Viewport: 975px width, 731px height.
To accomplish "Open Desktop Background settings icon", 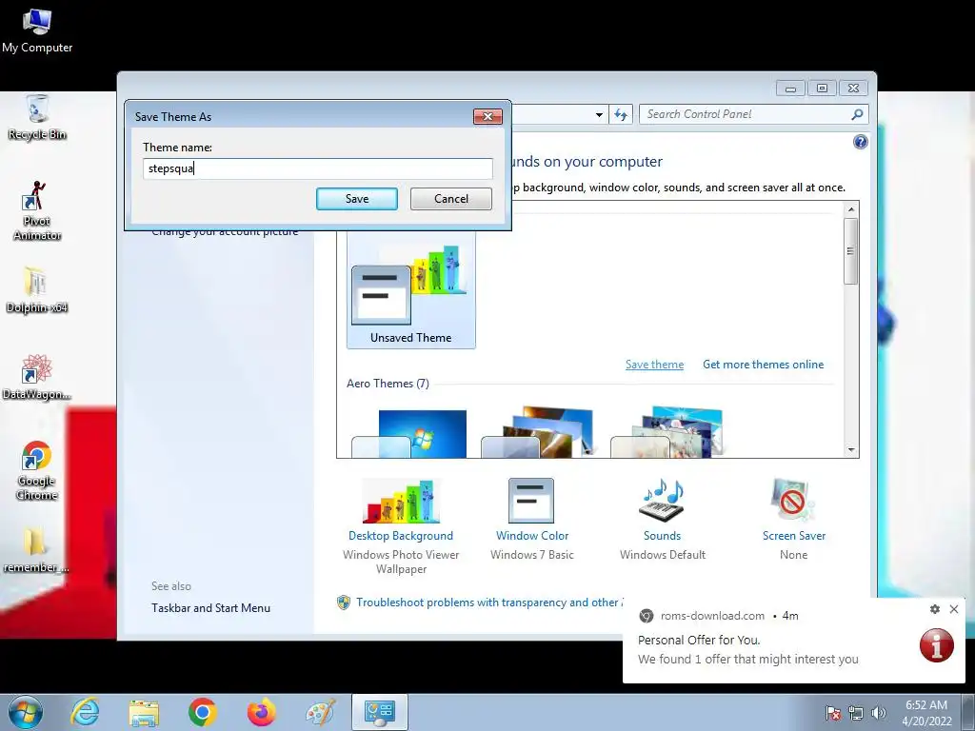I will click(401, 501).
